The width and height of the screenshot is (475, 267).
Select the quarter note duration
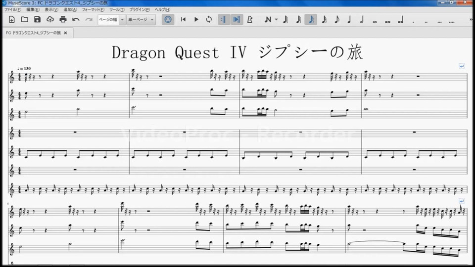coord(349,20)
